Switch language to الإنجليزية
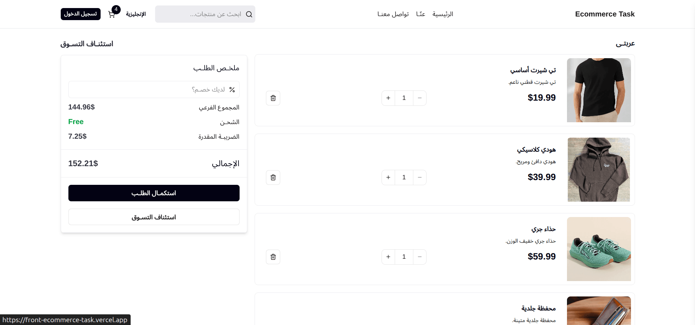The image size is (695, 325). pos(136,14)
